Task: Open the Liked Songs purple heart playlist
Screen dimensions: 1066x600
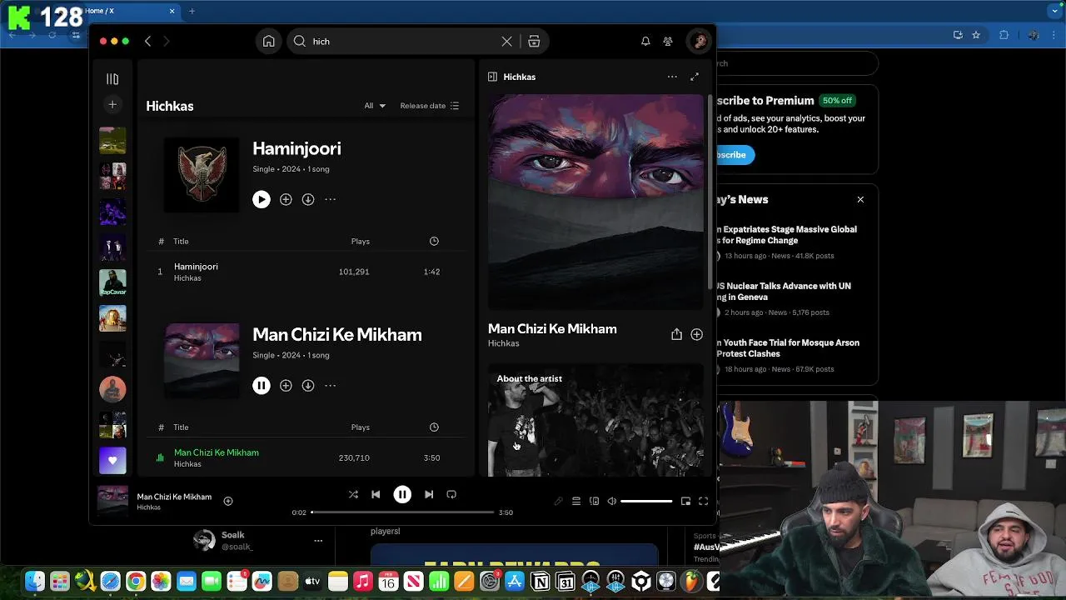Action: pyautogui.click(x=112, y=461)
